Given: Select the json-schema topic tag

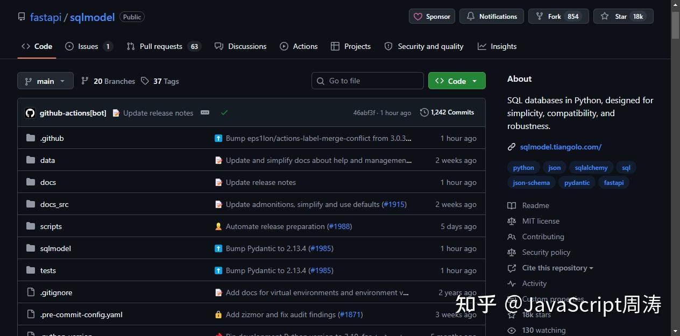Looking at the screenshot, I should coord(532,183).
